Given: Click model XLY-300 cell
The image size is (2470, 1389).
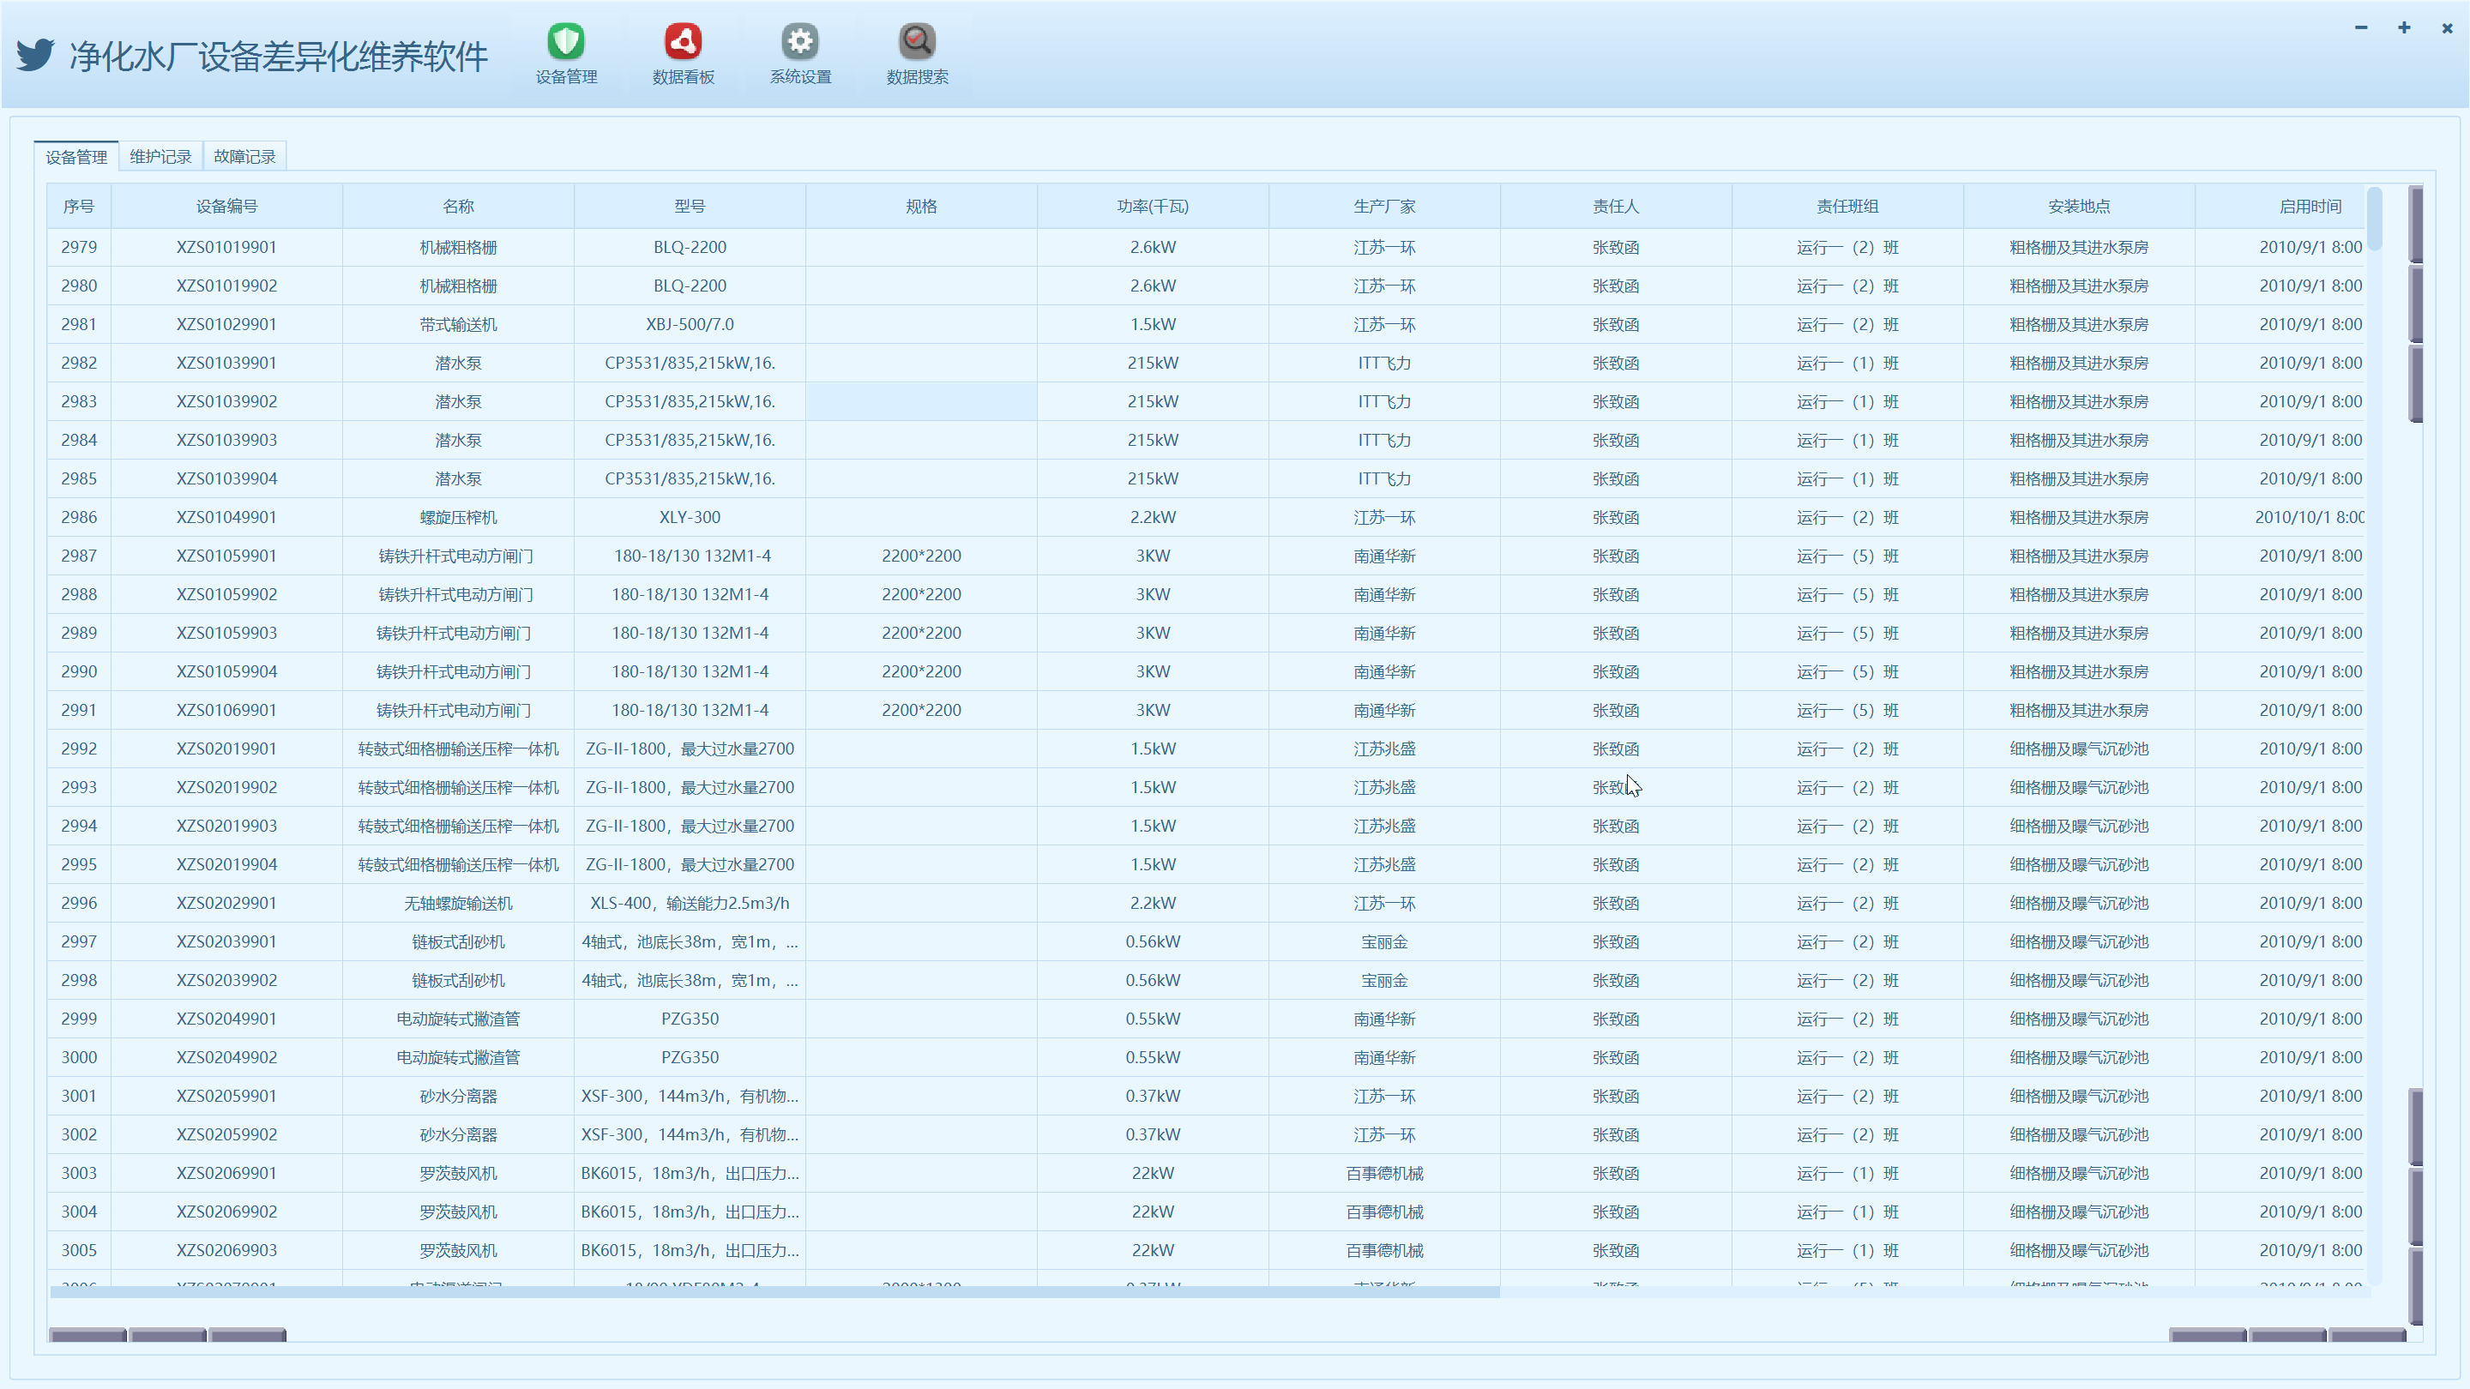Looking at the screenshot, I should click(x=690, y=518).
